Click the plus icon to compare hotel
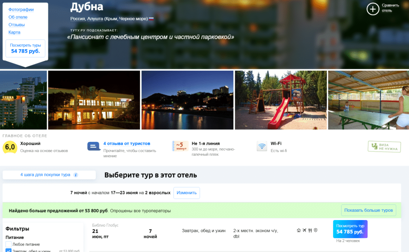 click(x=373, y=9)
